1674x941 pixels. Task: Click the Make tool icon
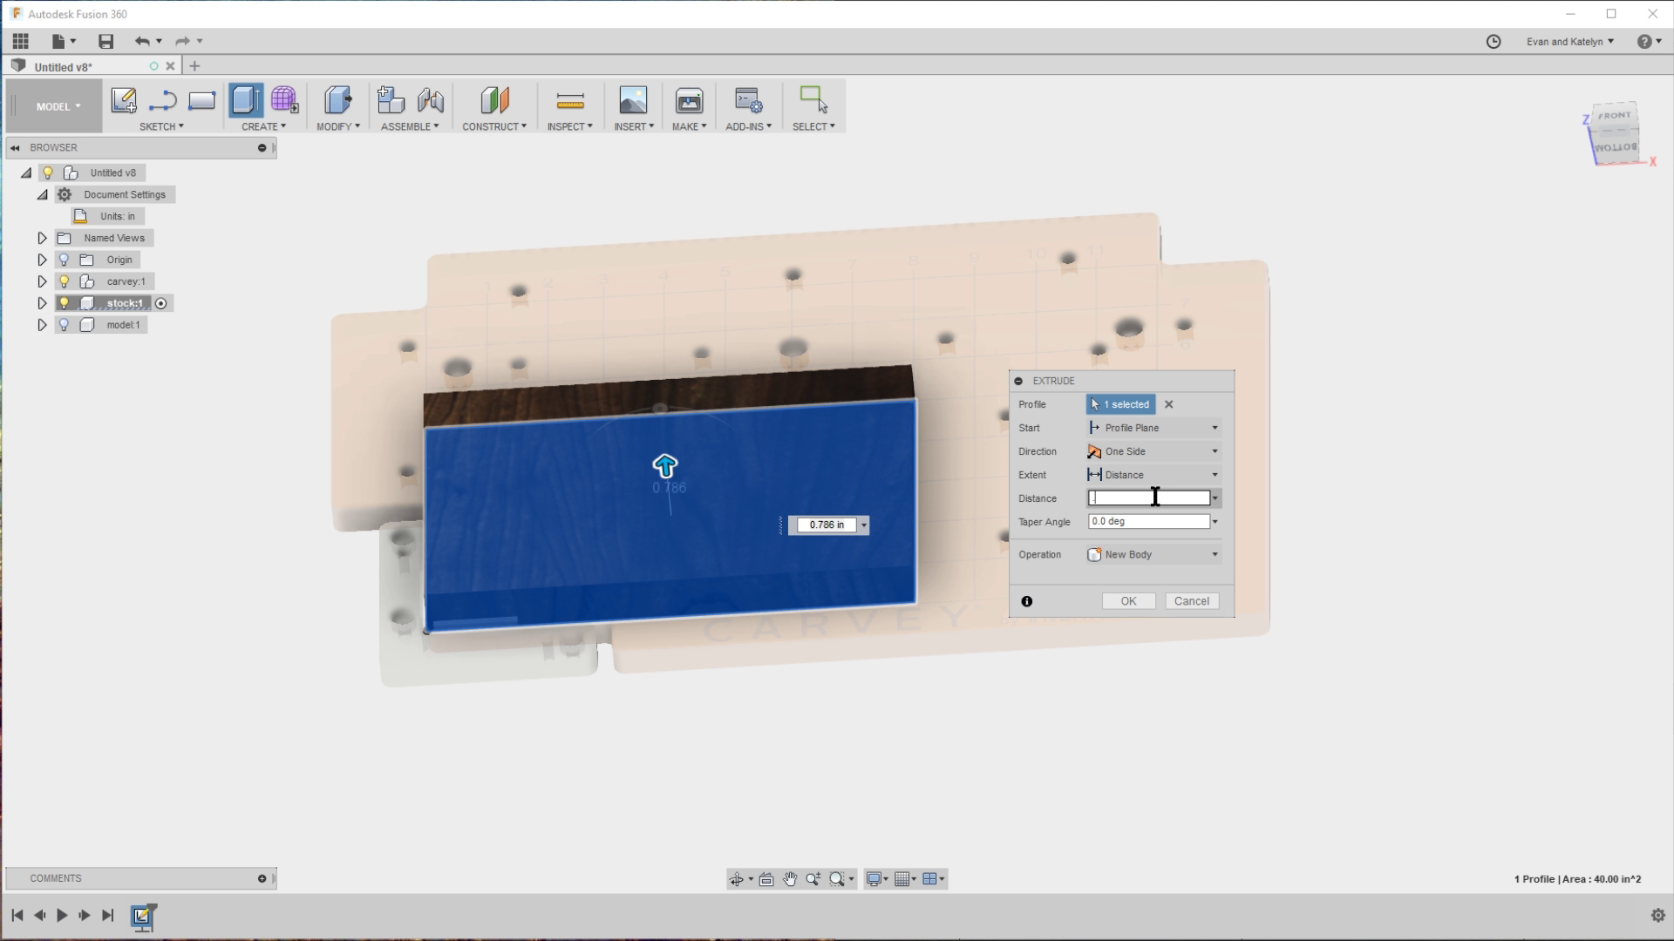(688, 100)
